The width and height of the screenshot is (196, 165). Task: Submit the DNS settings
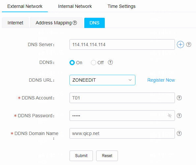(81, 156)
